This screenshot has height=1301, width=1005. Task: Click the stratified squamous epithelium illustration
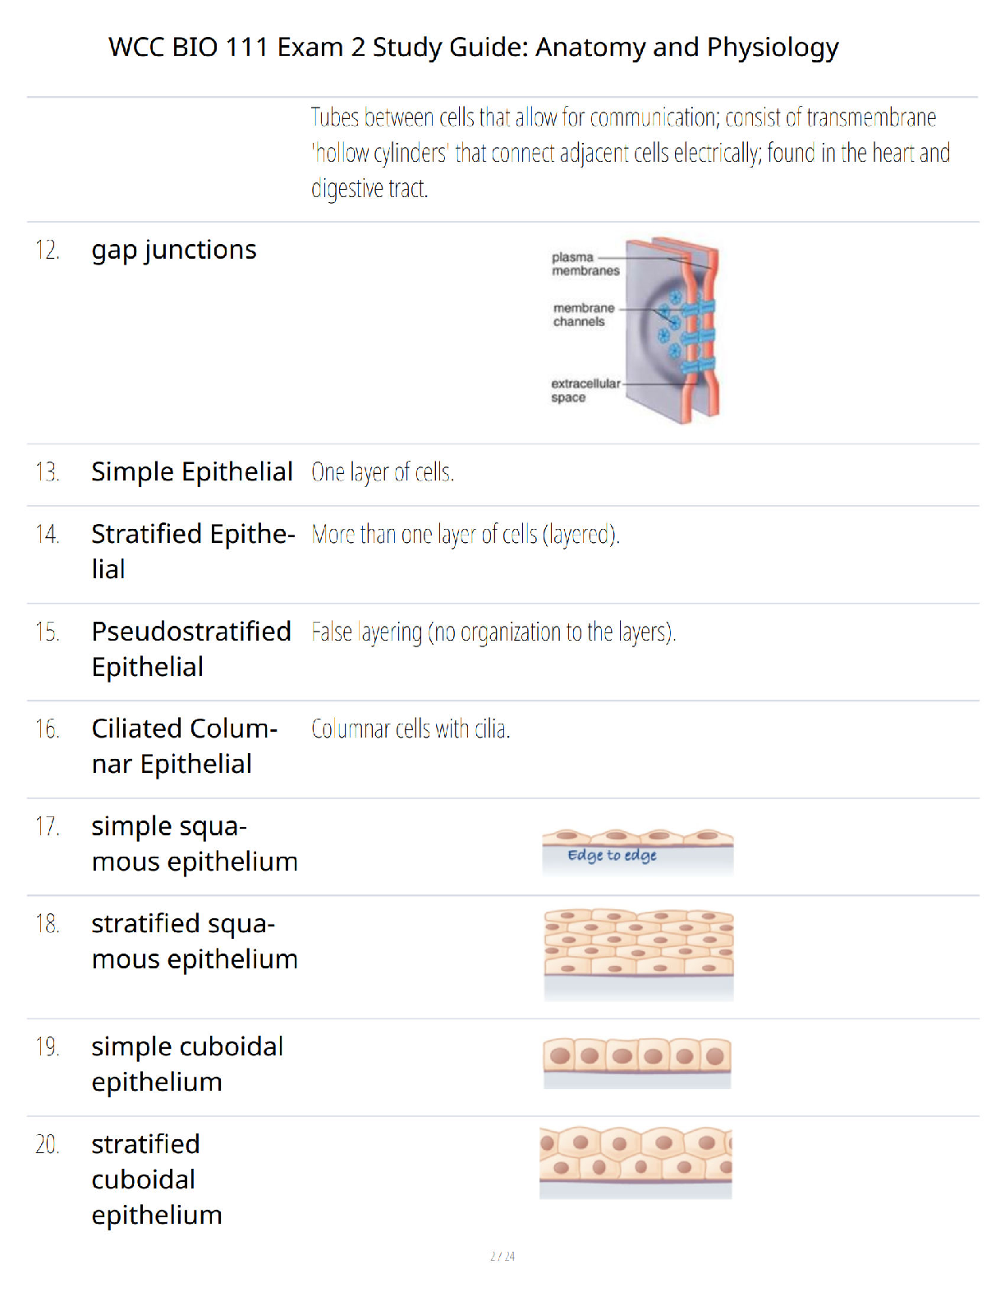point(638,955)
